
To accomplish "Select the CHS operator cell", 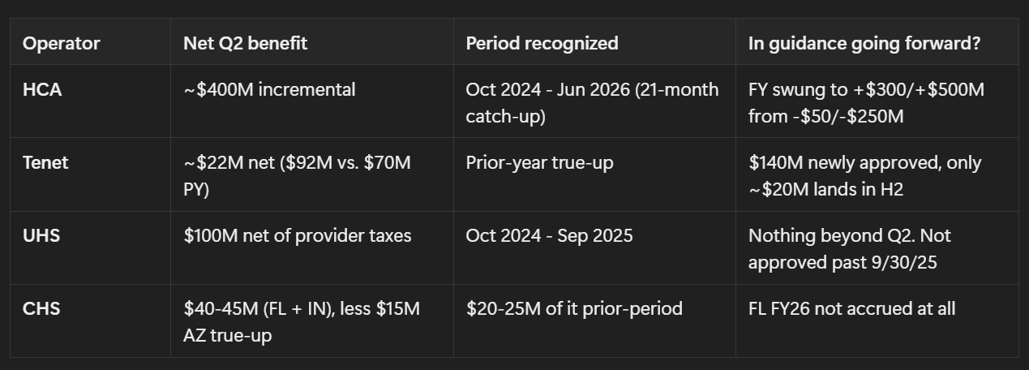I will pyautogui.click(x=90, y=321).
